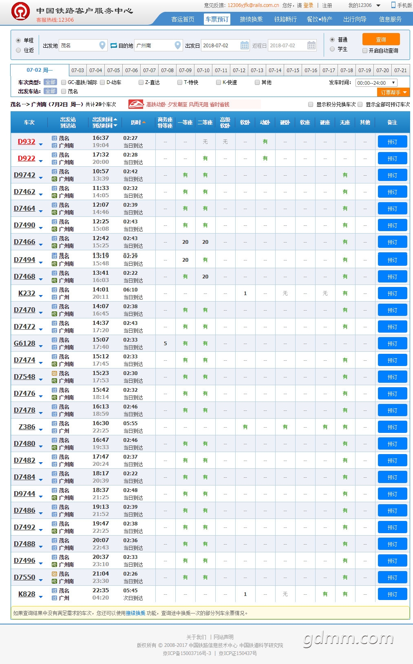Sort descending via 到达时间 down arrow
413x664 pixels.
coord(115,126)
